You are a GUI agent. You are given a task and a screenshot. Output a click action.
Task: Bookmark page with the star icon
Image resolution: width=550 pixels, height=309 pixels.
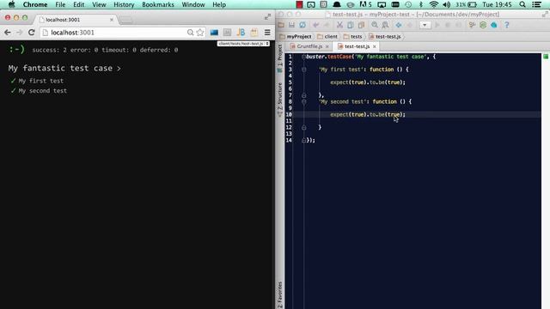(x=200, y=33)
